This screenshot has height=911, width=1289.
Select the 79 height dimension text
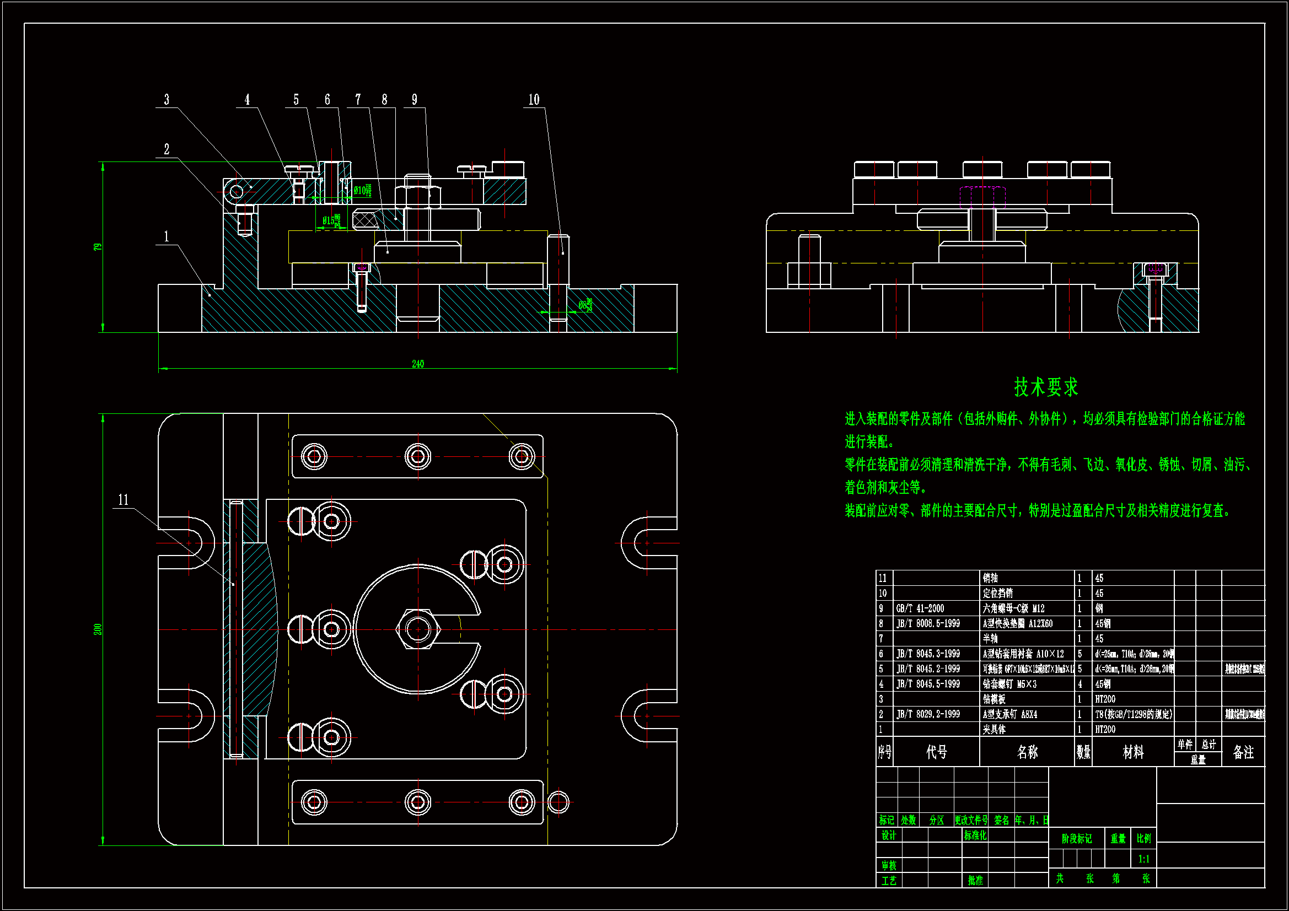click(x=98, y=247)
